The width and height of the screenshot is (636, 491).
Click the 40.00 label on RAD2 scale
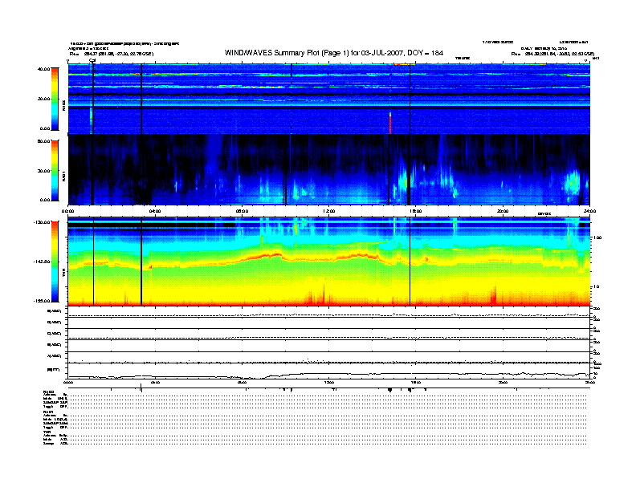(x=44, y=69)
